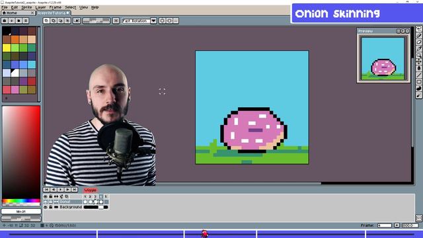
Task: Open the View menu
Action: pos(84,7)
